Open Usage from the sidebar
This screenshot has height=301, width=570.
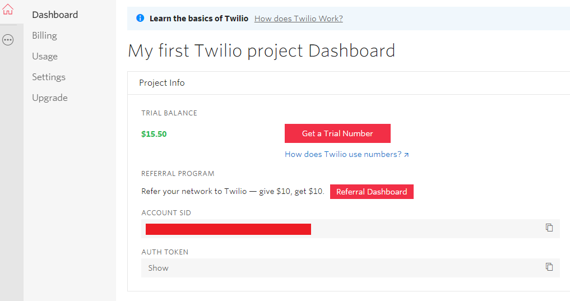(45, 56)
